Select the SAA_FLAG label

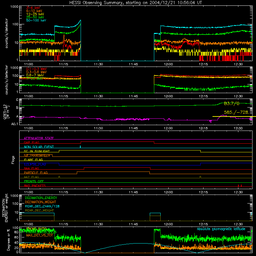(31, 168)
